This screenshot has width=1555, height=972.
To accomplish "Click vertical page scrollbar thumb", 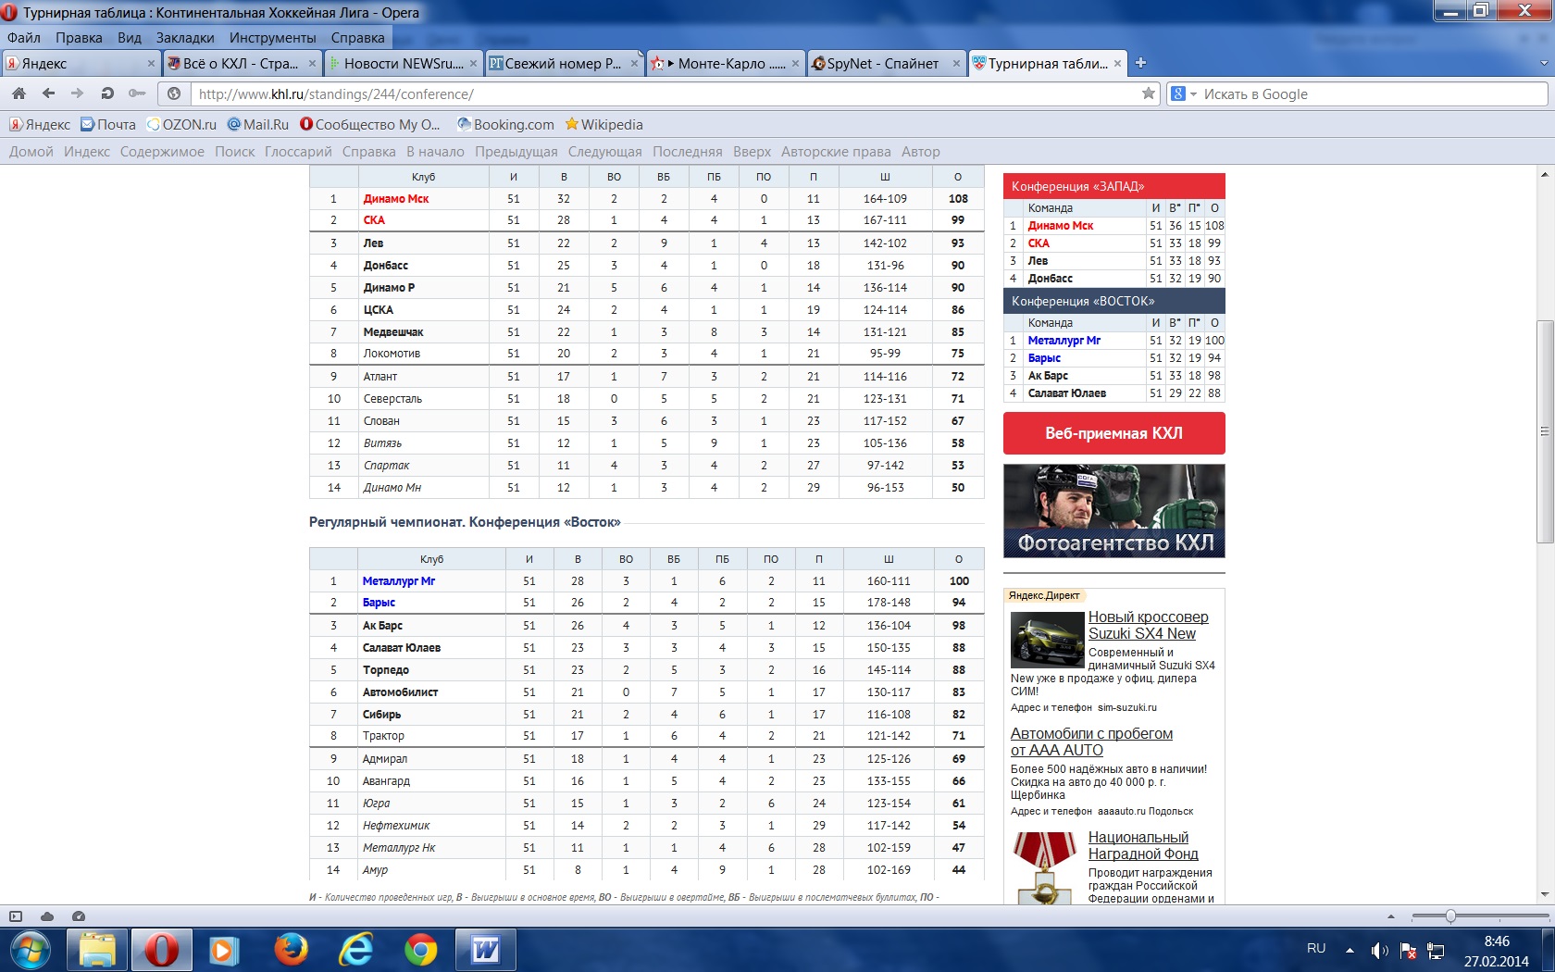I will [1544, 431].
